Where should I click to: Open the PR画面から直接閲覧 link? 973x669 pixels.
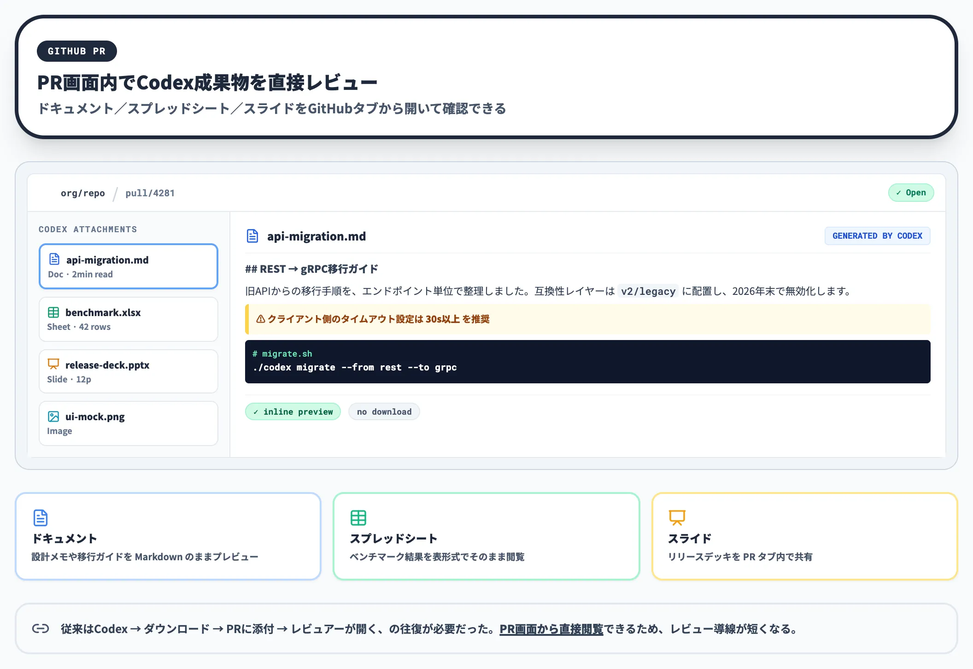pos(551,628)
